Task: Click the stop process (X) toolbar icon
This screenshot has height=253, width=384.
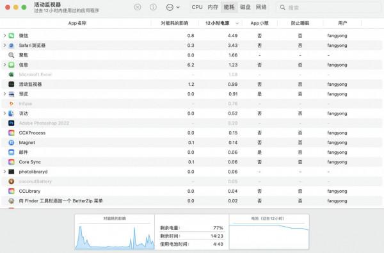Action: click(x=138, y=7)
